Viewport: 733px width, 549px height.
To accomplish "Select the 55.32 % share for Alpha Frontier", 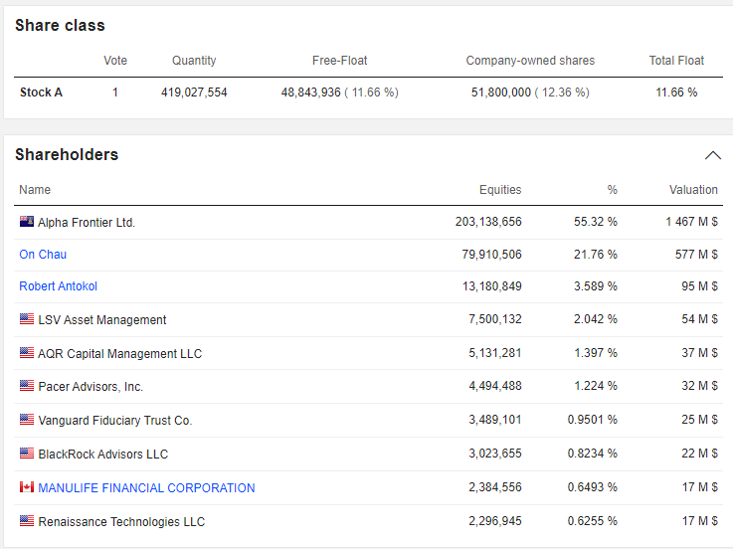I will pos(596,222).
